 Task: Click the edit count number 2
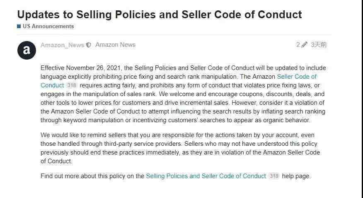tap(298, 45)
